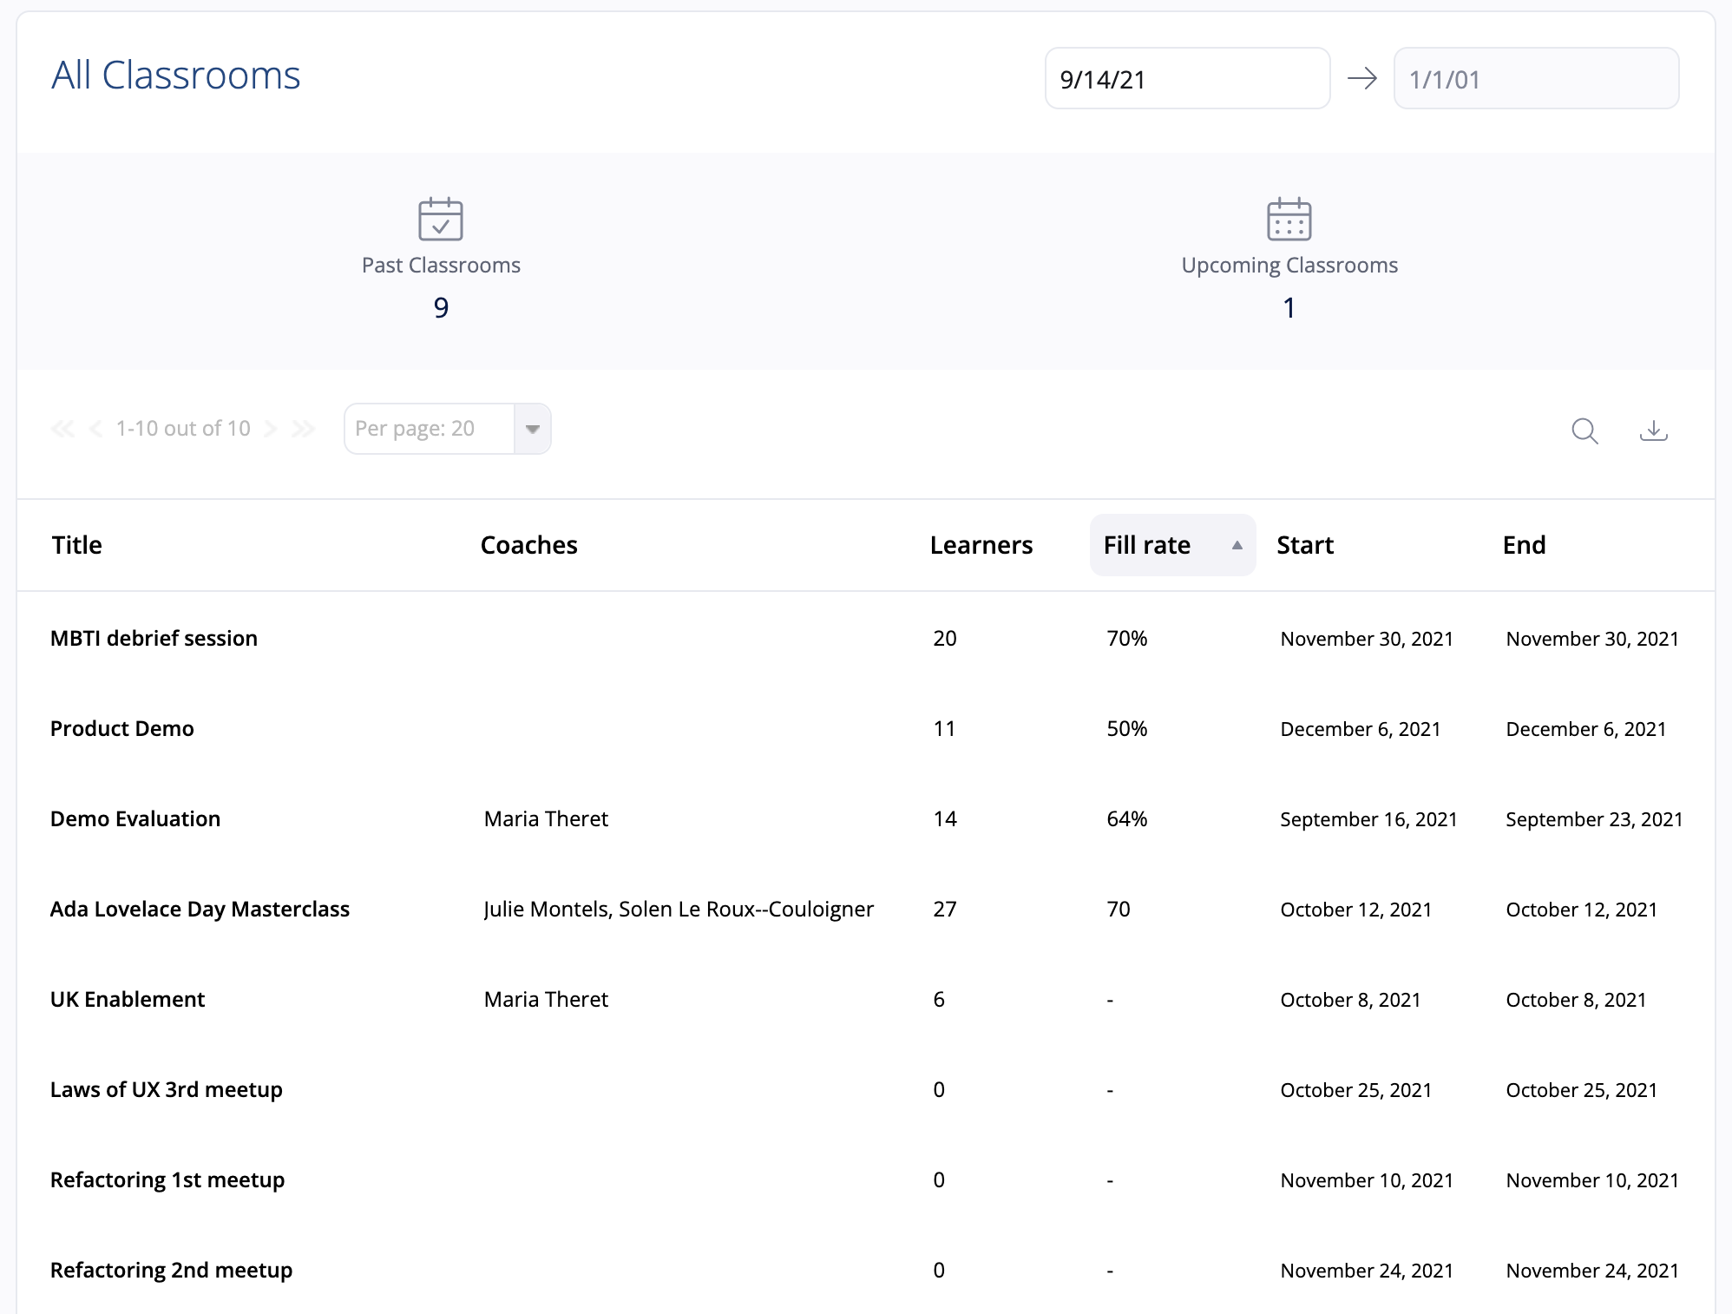Select the Upcoming Classrooms calendar icon
The height and width of the screenshot is (1314, 1732).
click(x=1289, y=221)
